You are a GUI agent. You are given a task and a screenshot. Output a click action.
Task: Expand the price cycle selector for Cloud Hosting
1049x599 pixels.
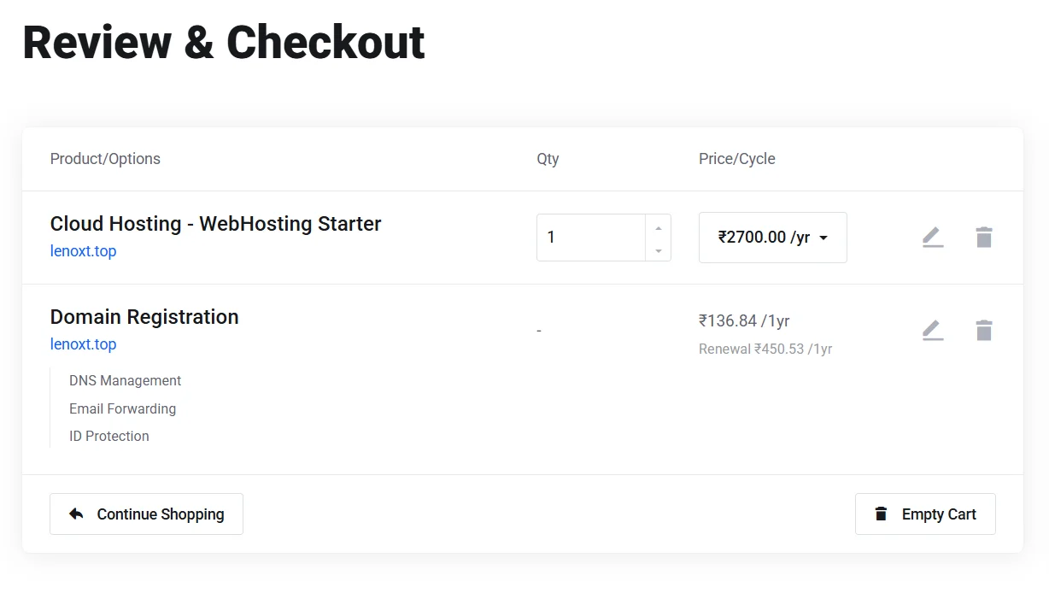(x=772, y=238)
